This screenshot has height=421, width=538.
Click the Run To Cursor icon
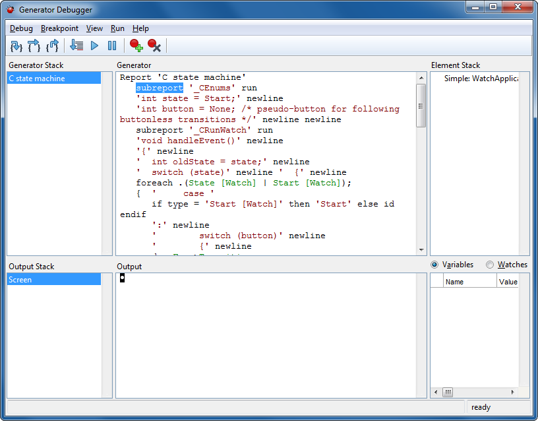pos(76,46)
